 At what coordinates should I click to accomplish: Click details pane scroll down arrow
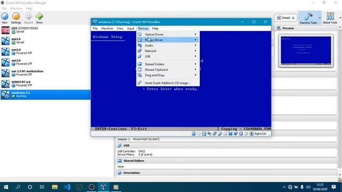[x=340, y=174]
